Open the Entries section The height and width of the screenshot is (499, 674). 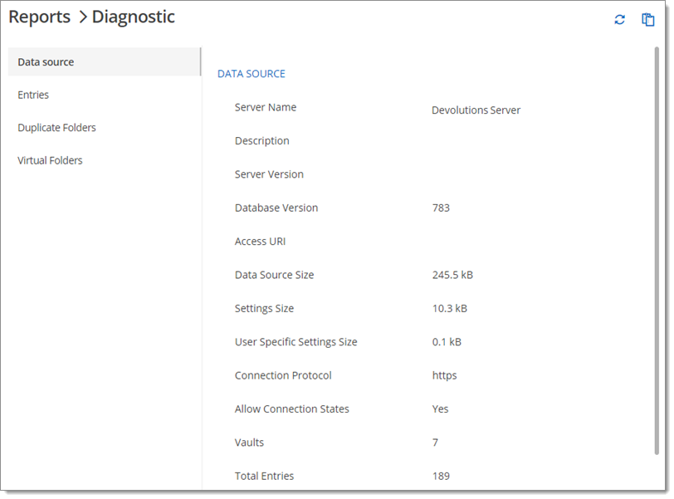33,95
